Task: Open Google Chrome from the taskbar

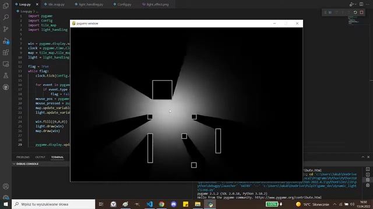Action: (162, 204)
